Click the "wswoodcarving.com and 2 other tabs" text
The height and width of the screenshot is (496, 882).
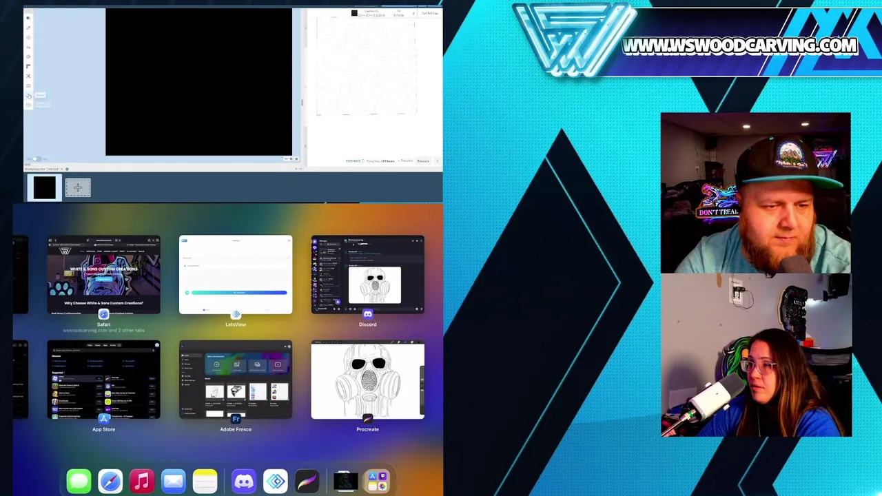tap(103, 331)
